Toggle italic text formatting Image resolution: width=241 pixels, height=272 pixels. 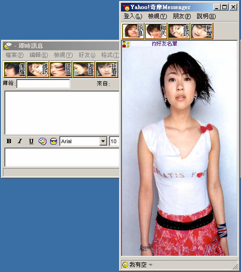[x=20, y=141]
